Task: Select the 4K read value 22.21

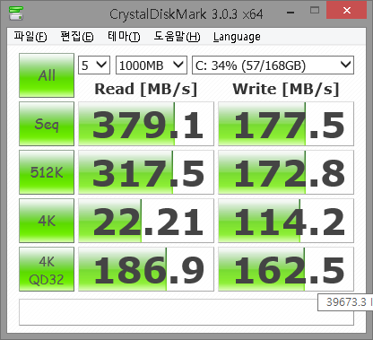Action: 146,221
